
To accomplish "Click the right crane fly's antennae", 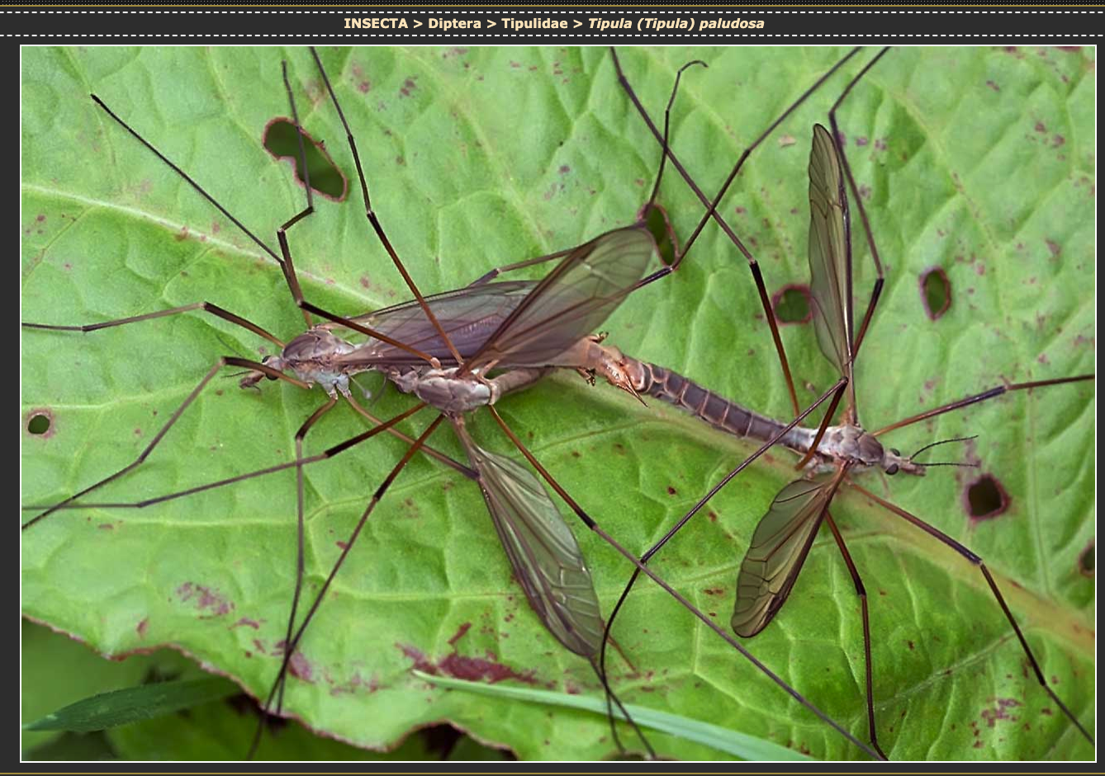I will pyautogui.click(x=946, y=452).
